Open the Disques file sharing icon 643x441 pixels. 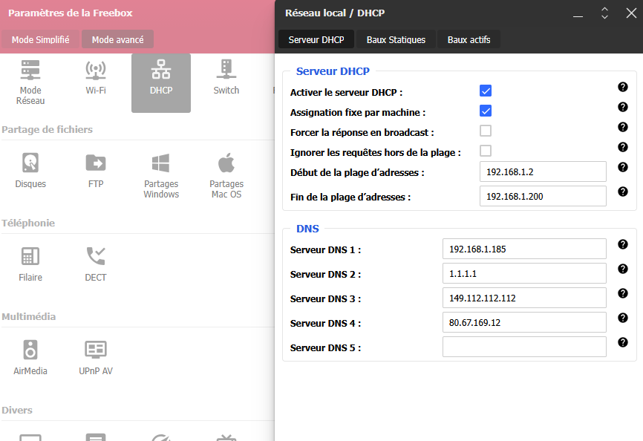[30, 170]
